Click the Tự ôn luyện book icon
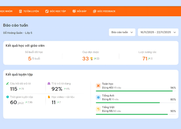 pyautogui.click(x=21, y=11)
